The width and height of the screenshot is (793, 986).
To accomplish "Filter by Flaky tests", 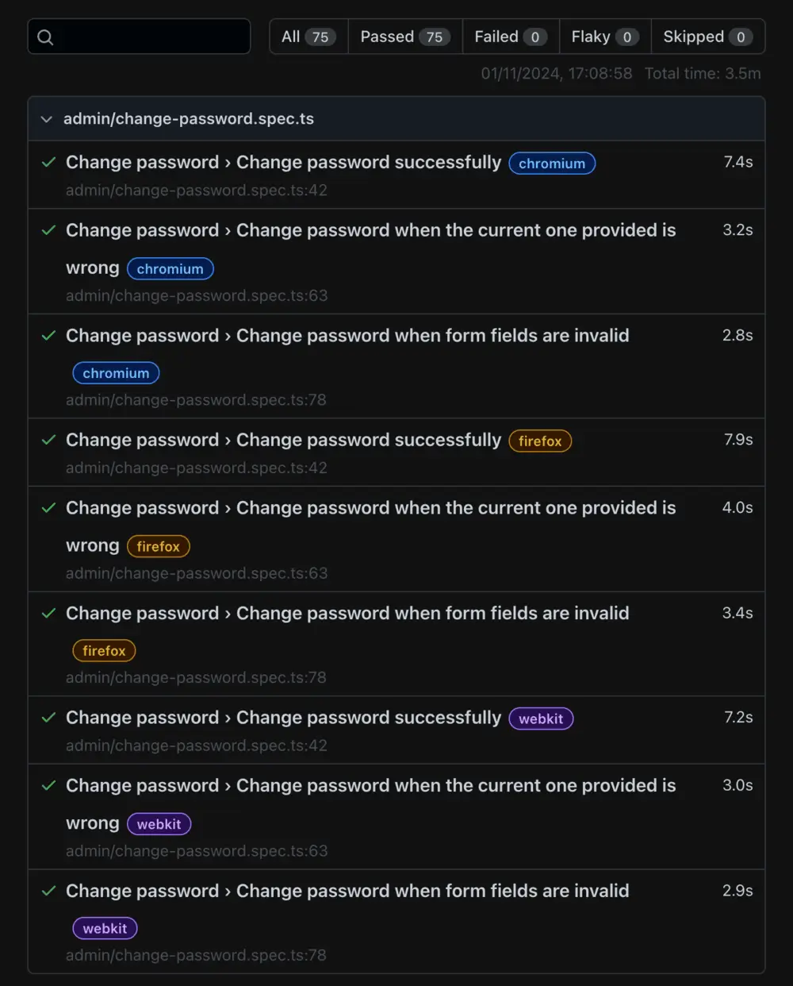I will click(x=604, y=37).
